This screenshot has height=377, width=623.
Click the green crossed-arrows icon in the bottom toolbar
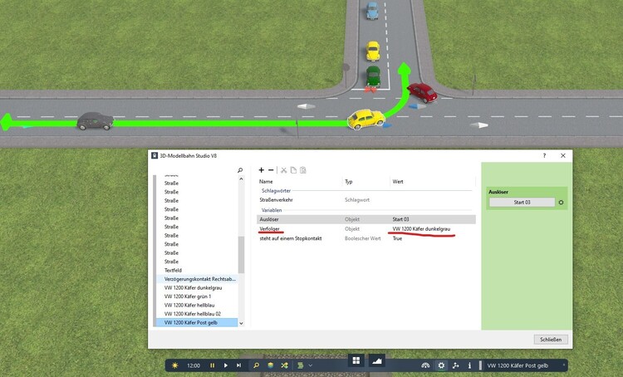tap(284, 365)
